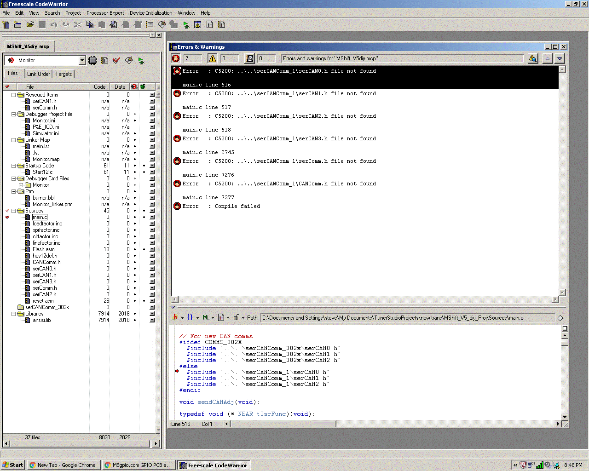Expand the Monitor folder under Debugger Cmd Files
589x471 pixels.
click(21, 185)
